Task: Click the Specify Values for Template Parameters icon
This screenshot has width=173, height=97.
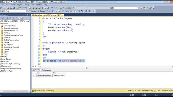Action: tap(92, 11)
